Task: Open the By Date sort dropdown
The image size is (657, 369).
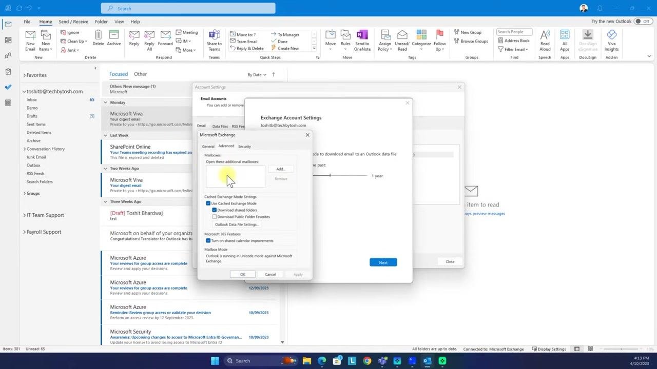Action: [257, 75]
